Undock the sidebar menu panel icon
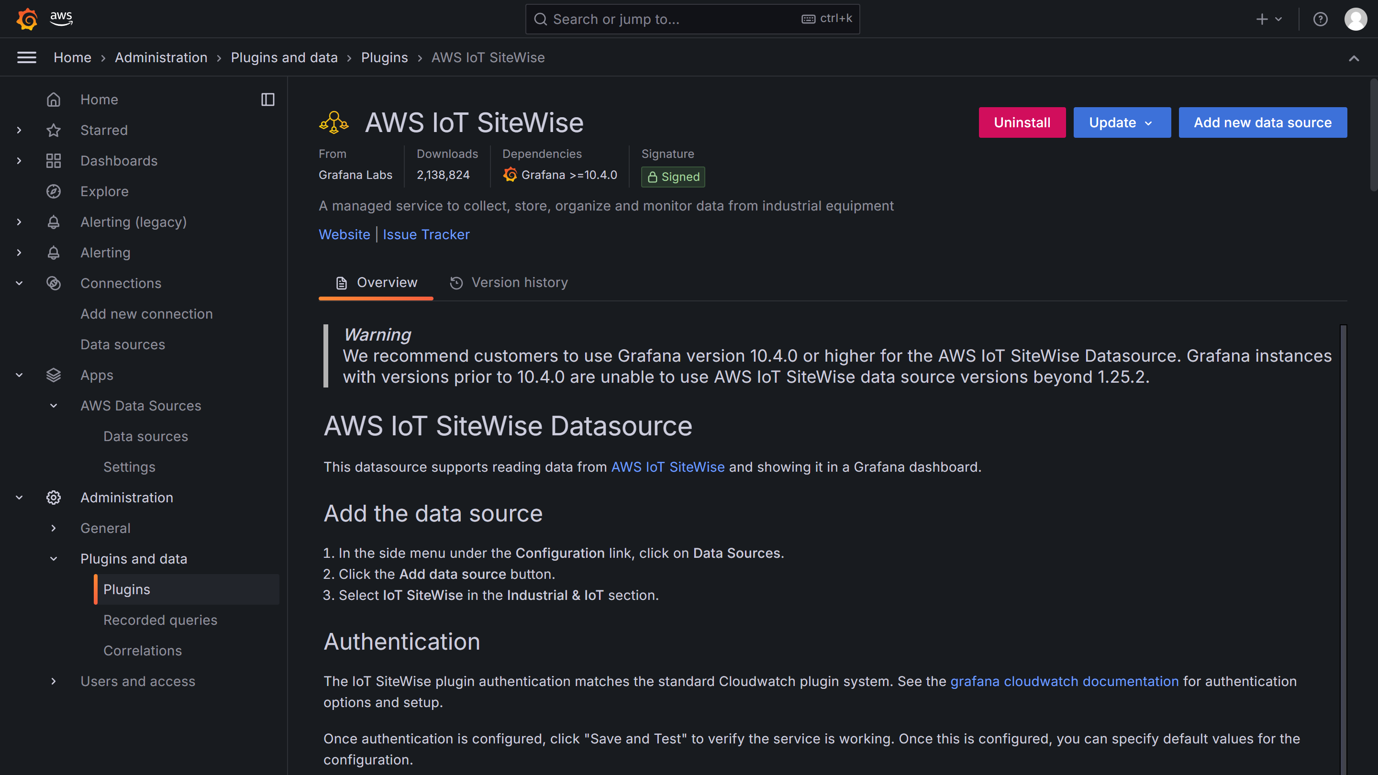Screen dimensions: 1378x775 point(268,100)
